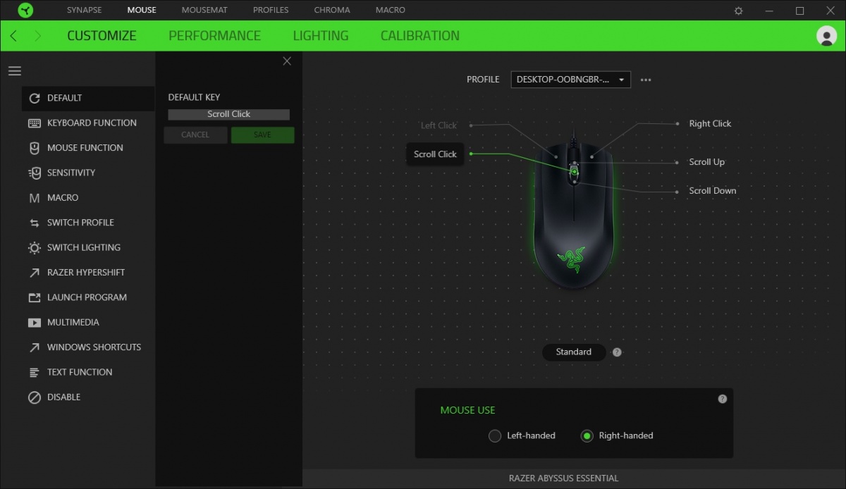
Task: Switch to the Profiles tab
Action: pyautogui.click(x=271, y=11)
